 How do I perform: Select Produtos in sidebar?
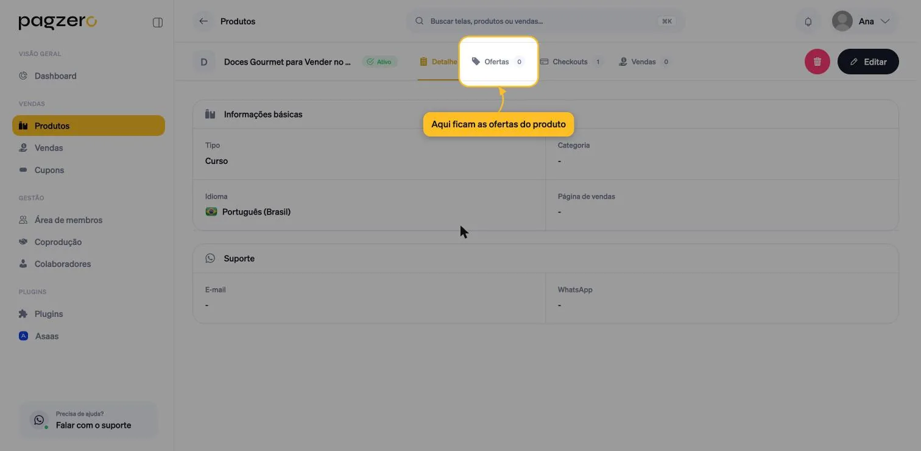coord(88,126)
